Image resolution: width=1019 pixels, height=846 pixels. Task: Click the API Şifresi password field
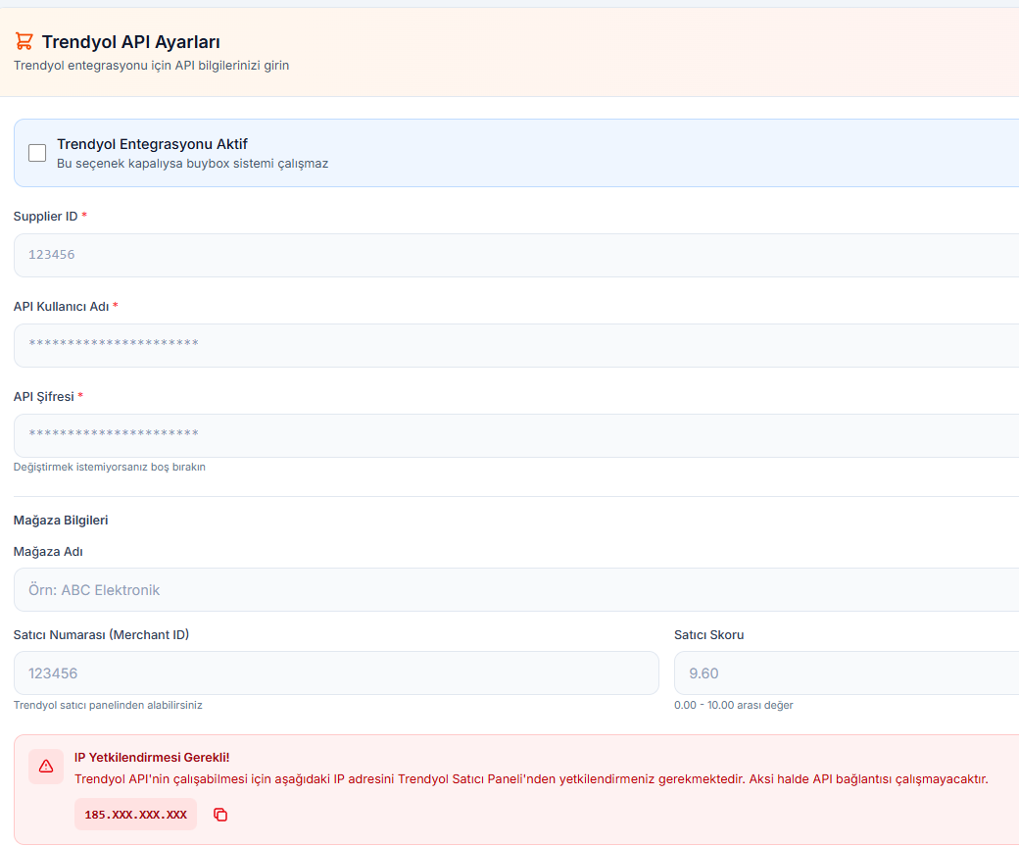(x=516, y=435)
